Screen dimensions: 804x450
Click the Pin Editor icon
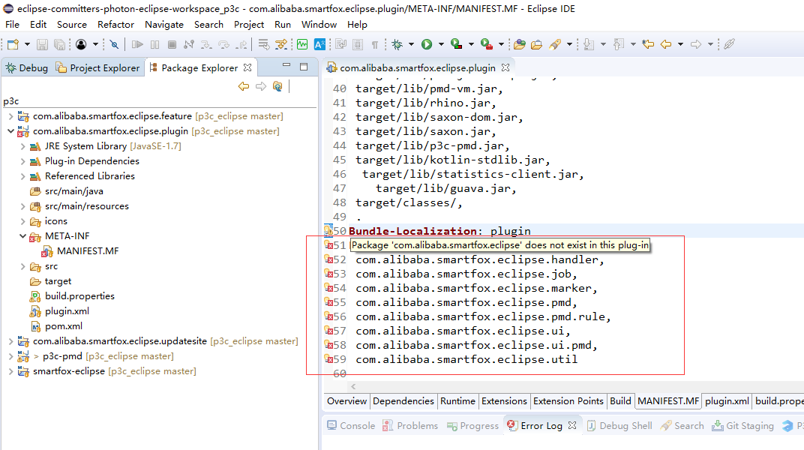click(730, 44)
